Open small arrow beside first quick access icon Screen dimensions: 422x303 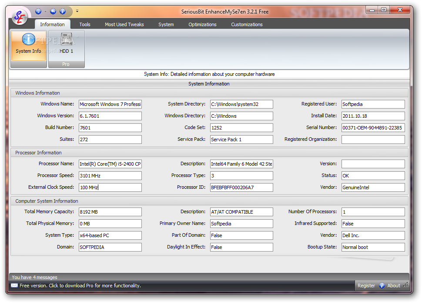(x=46, y=11)
